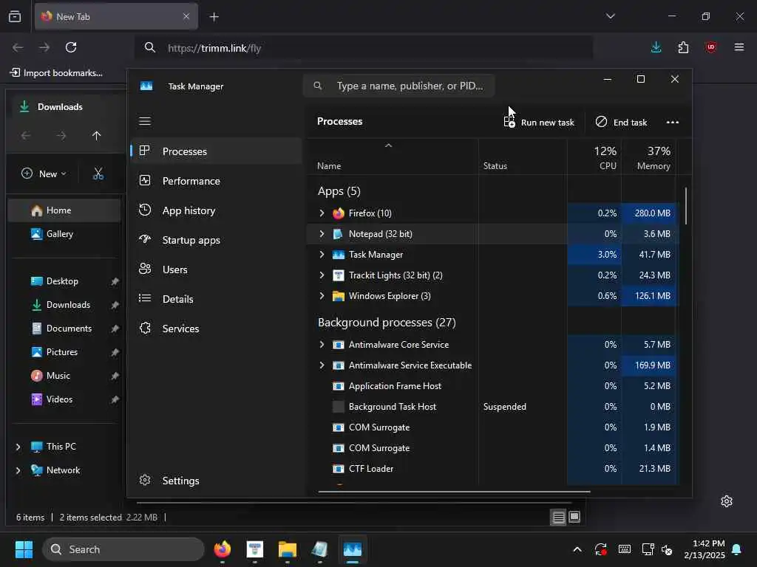The image size is (757, 567).
Task: Open Gallery in File Explorer sidebar
Action: (64, 234)
